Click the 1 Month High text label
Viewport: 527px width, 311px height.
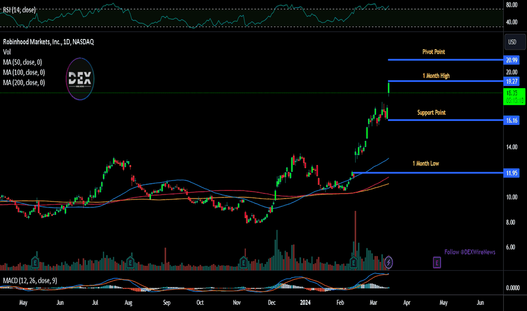pos(436,76)
